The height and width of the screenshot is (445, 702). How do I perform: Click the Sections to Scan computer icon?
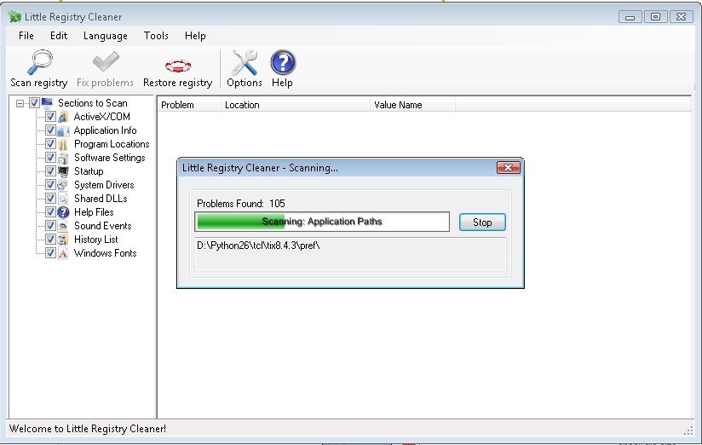click(x=48, y=103)
